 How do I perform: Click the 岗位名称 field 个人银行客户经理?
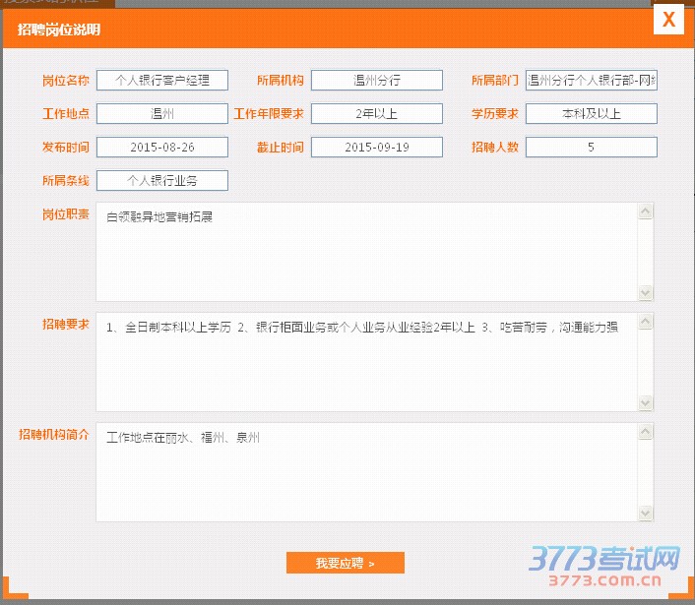click(162, 81)
